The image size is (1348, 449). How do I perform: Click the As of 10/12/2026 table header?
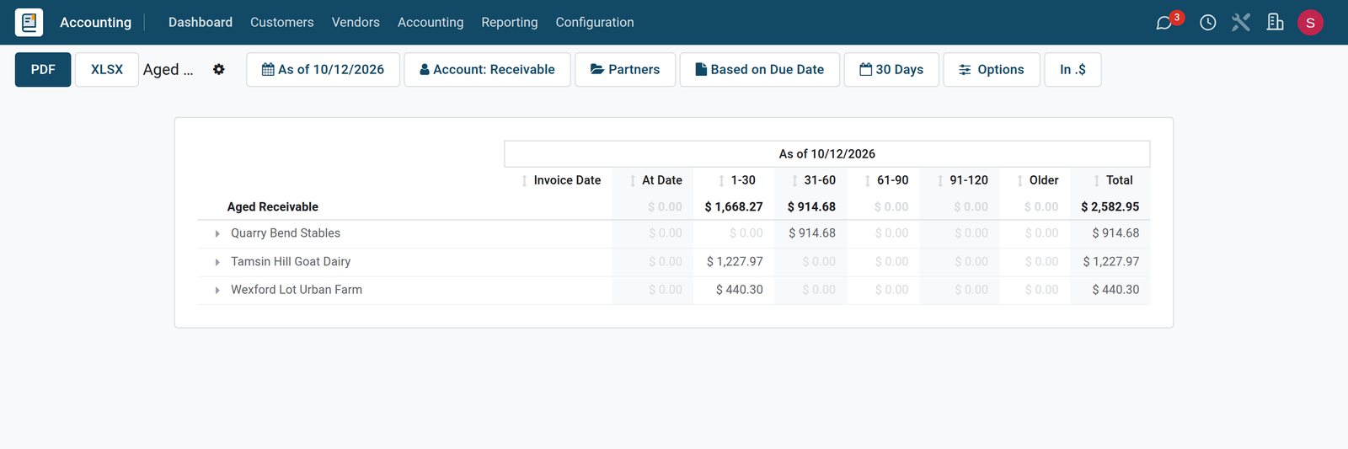pyautogui.click(x=826, y=154)
